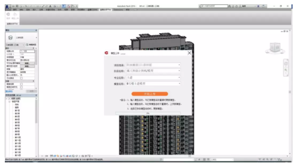The width and height of the screenshot is (297, 165).
Task: Select the text tool 'A' icon in quick access toolbar
Action: pos(50,6)
